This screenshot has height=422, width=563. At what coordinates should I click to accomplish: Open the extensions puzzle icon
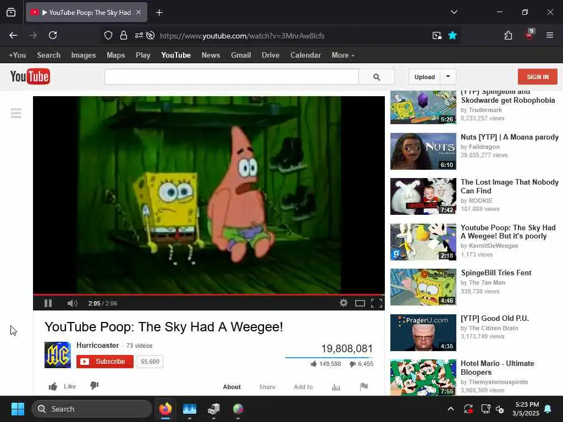tap(508, 35)
